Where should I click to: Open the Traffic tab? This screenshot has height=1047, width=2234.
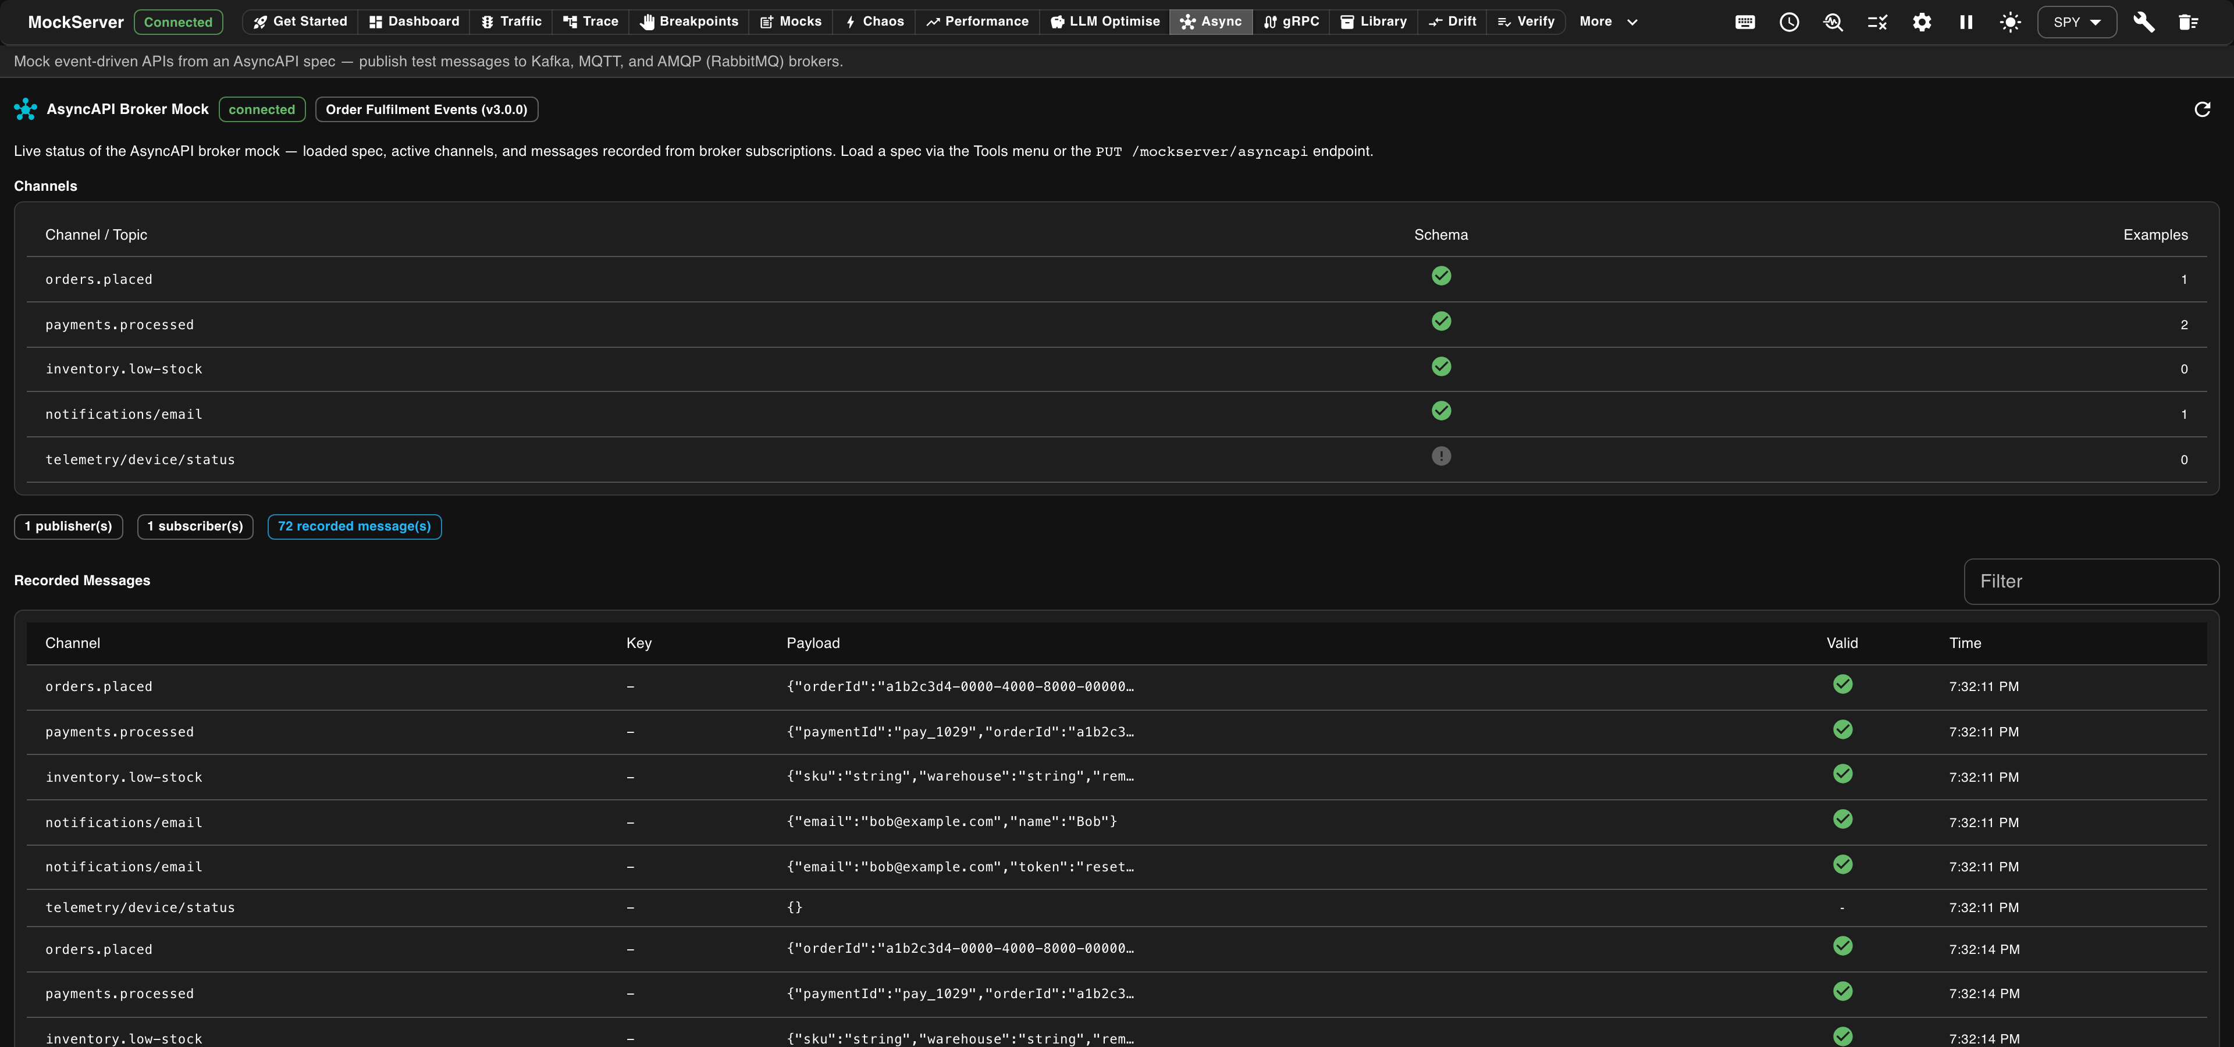point(511,22)
